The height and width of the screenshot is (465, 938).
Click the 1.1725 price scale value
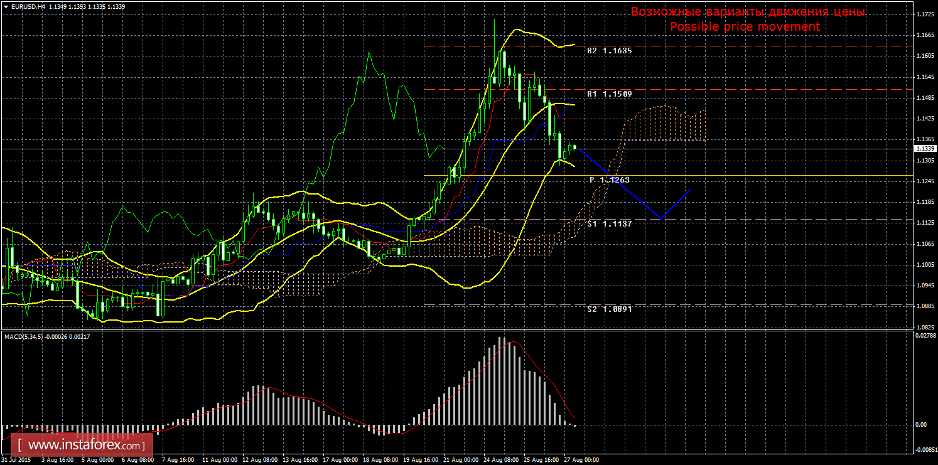(x=925, y=14)
